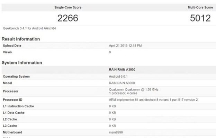Click the Upload Date row label
The height and width of the screenshot is (138, 216).
[x=12, y=46]
